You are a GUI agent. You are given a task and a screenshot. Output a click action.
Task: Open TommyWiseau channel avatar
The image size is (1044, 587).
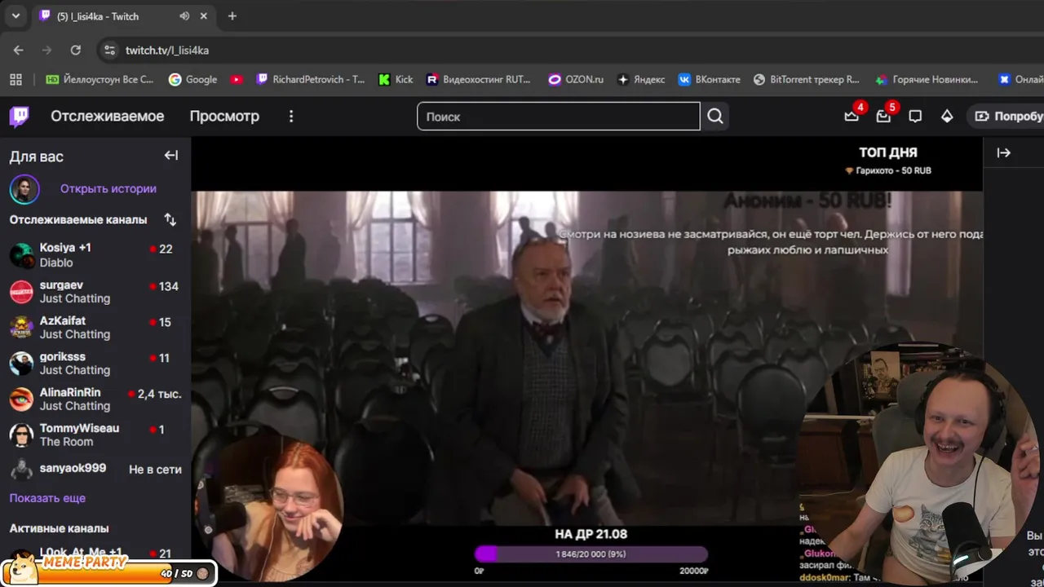click(x=21, y=435)
